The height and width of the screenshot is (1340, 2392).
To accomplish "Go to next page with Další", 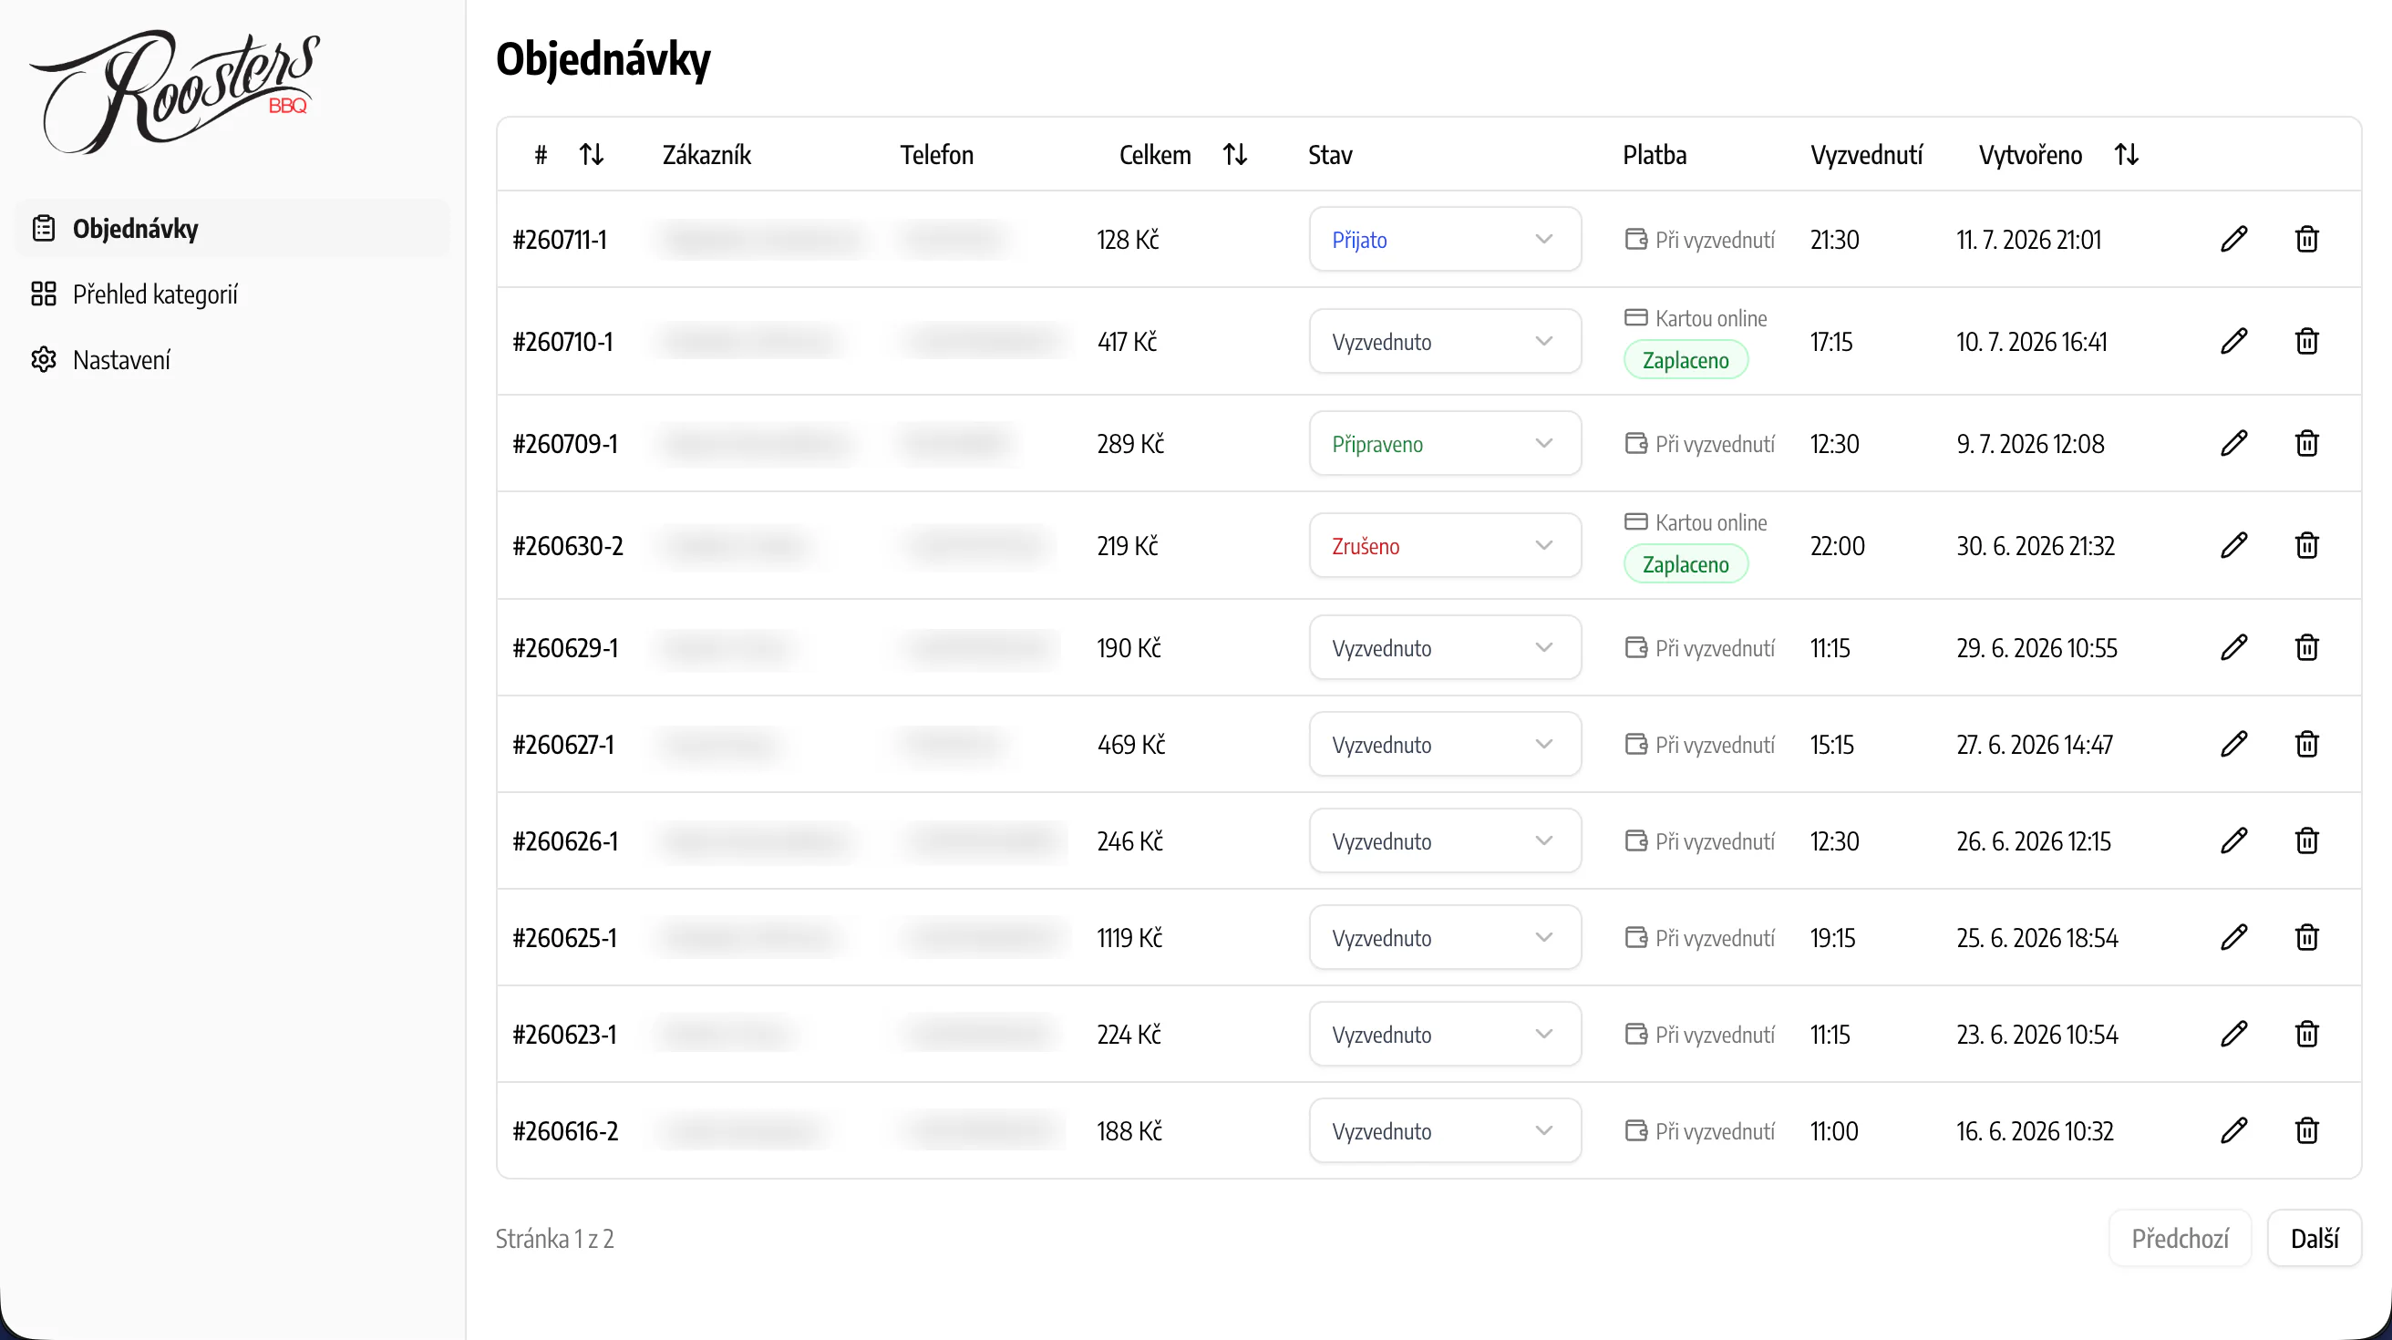I will [2314, 1238].
